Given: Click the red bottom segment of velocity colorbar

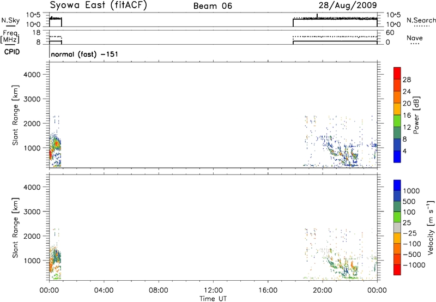Looking at the screenshot, I should (x=397, y=270).
